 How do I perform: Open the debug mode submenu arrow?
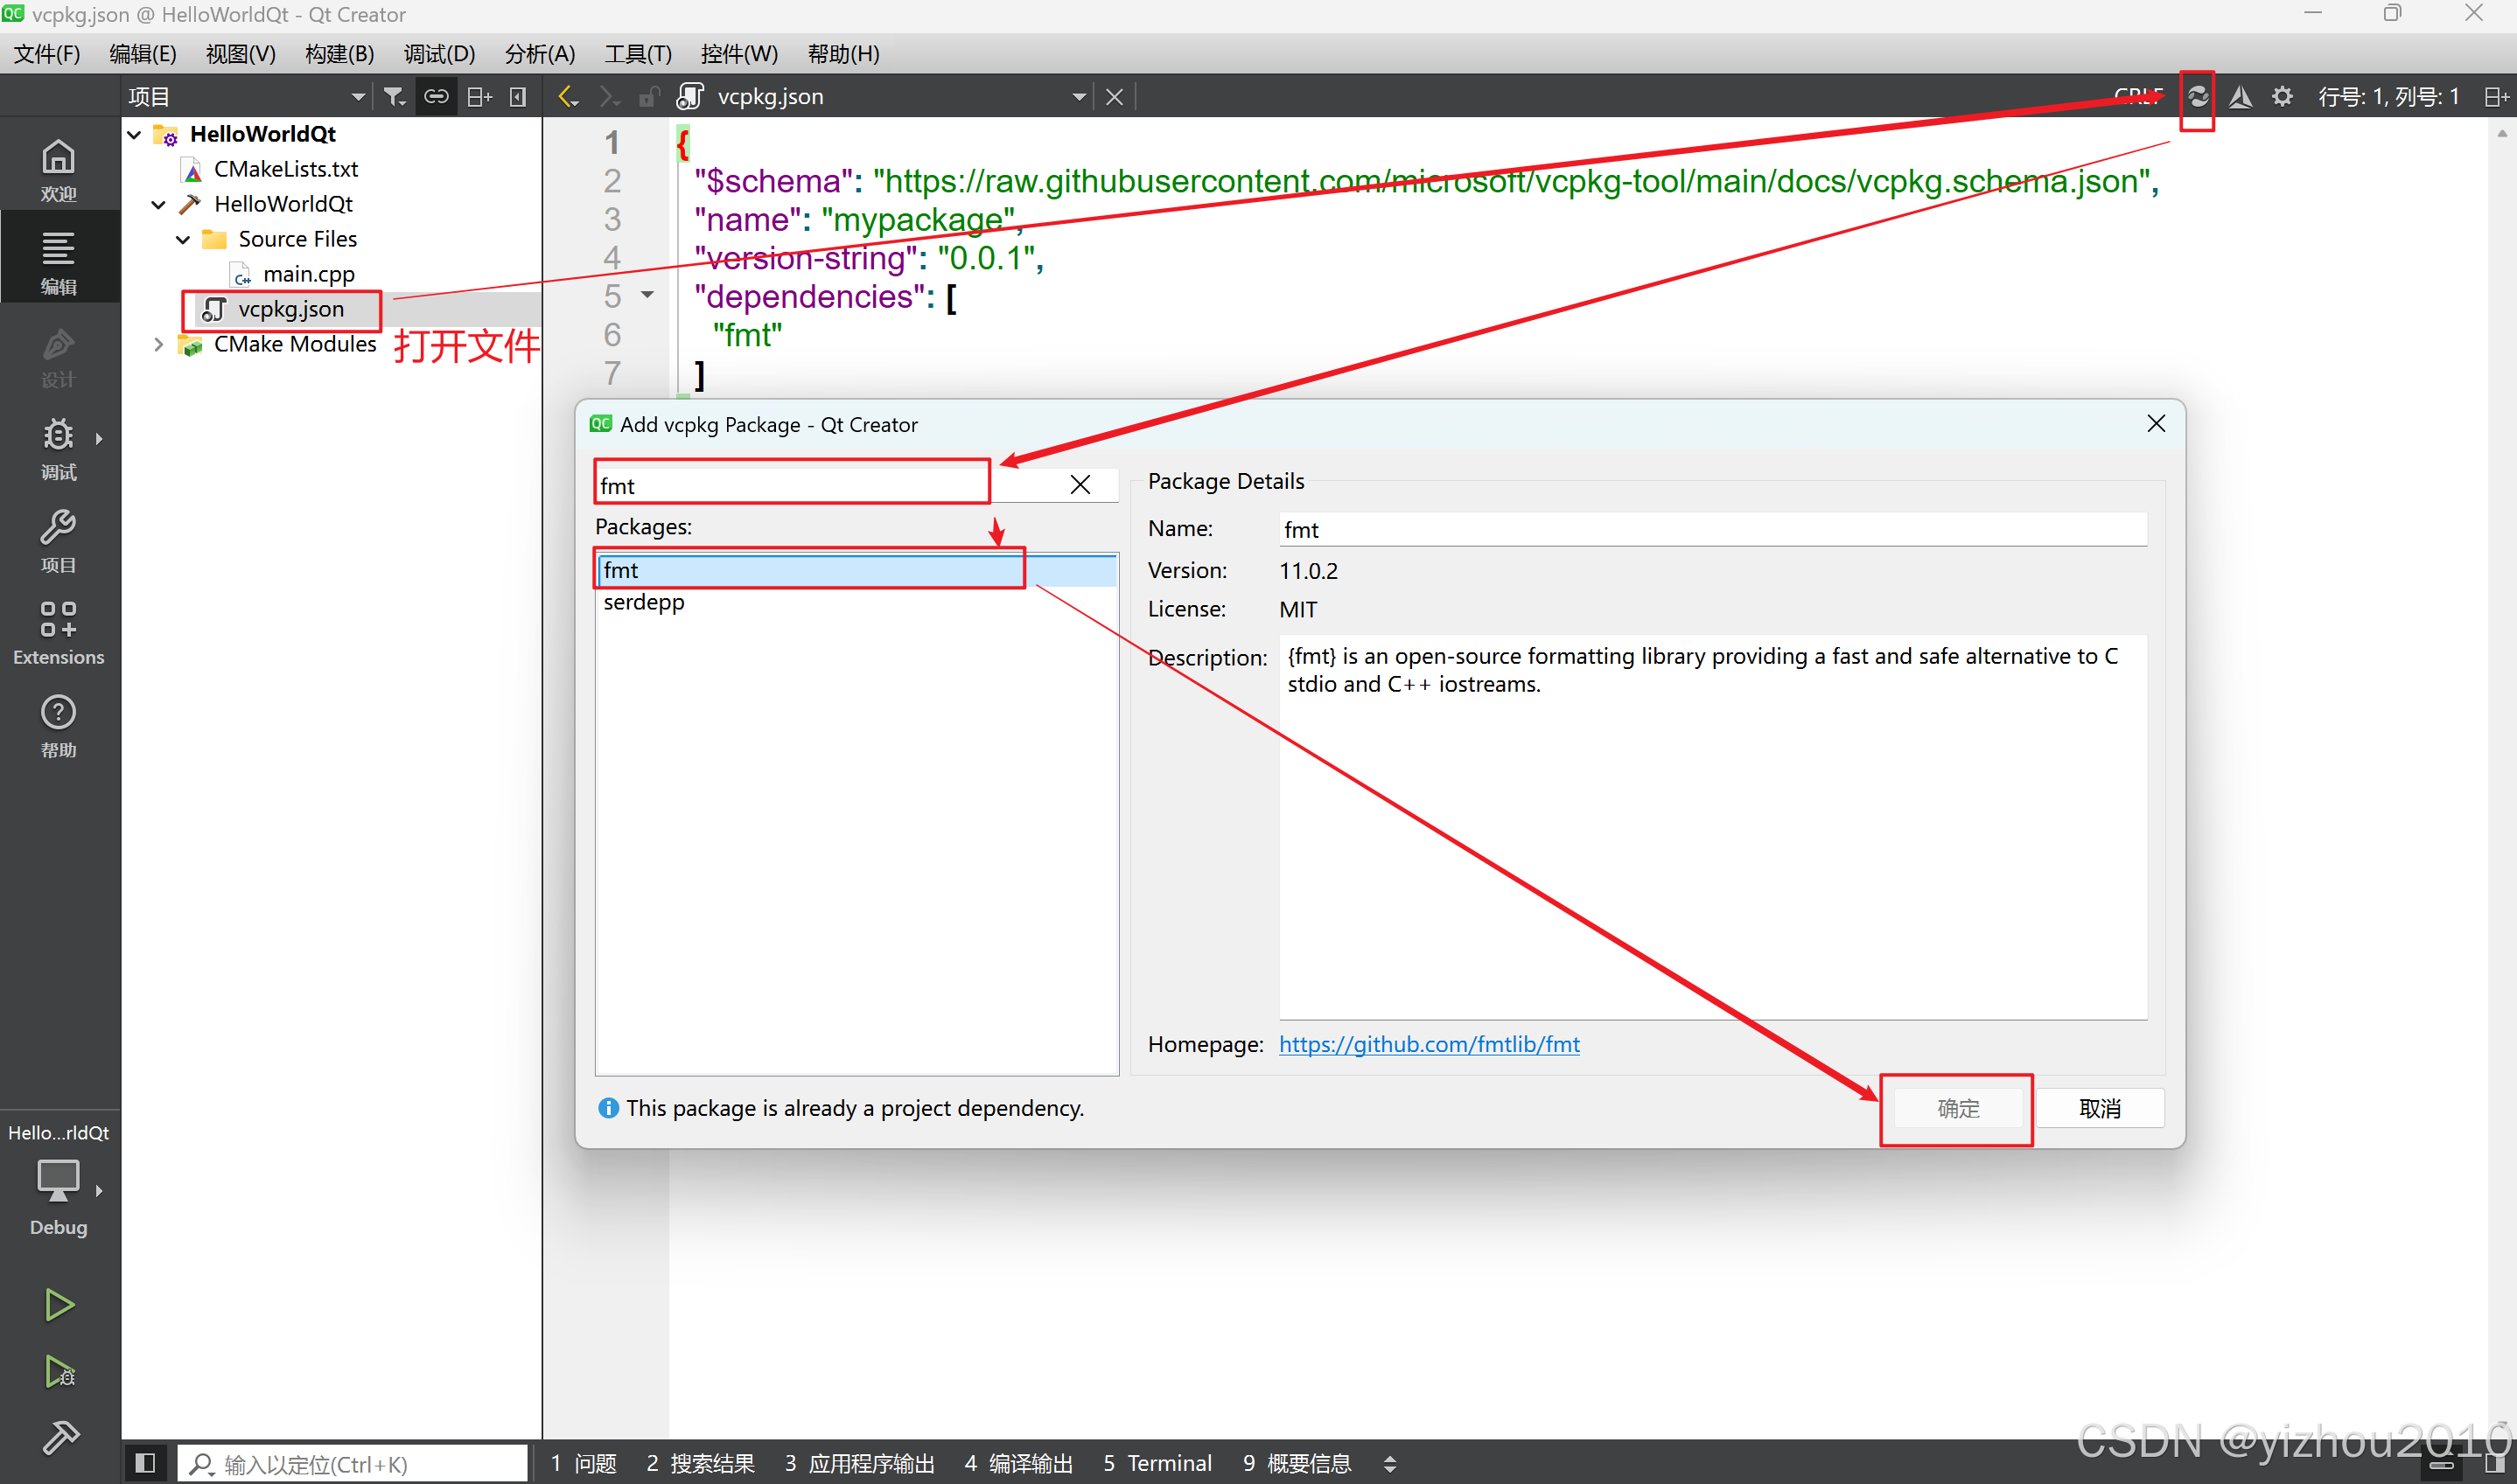click(99, 438)
